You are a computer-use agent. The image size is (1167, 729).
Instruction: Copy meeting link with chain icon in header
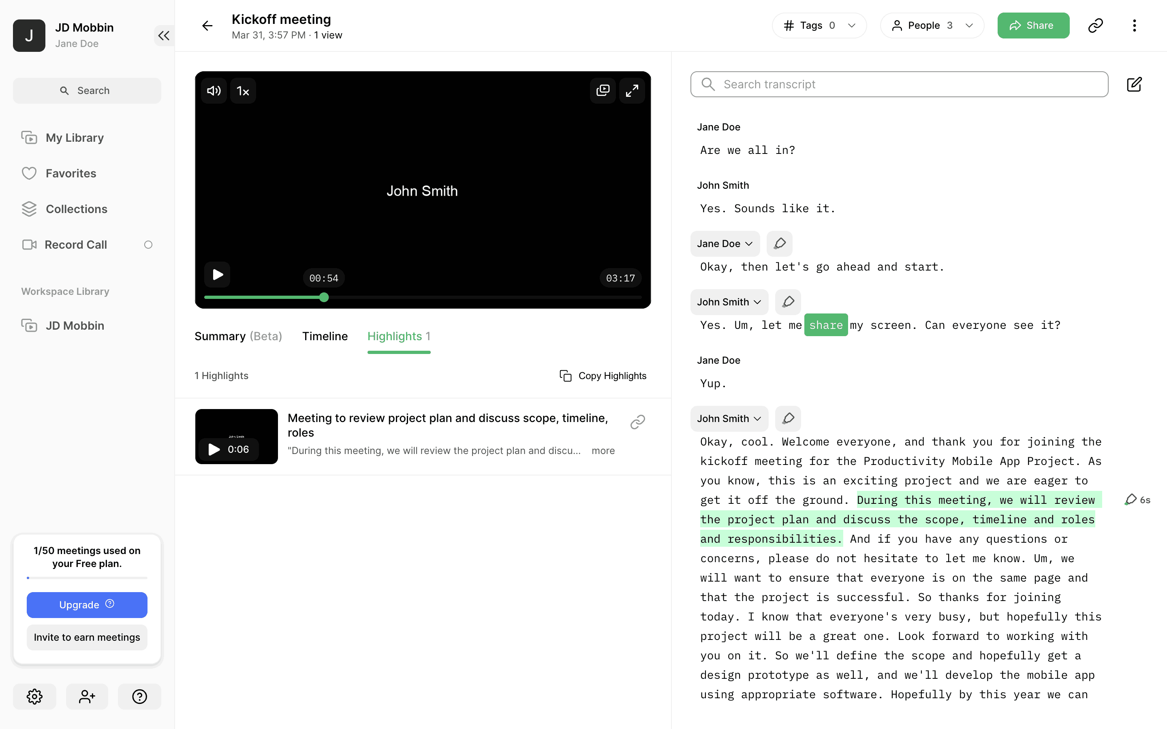[1095, 26]
